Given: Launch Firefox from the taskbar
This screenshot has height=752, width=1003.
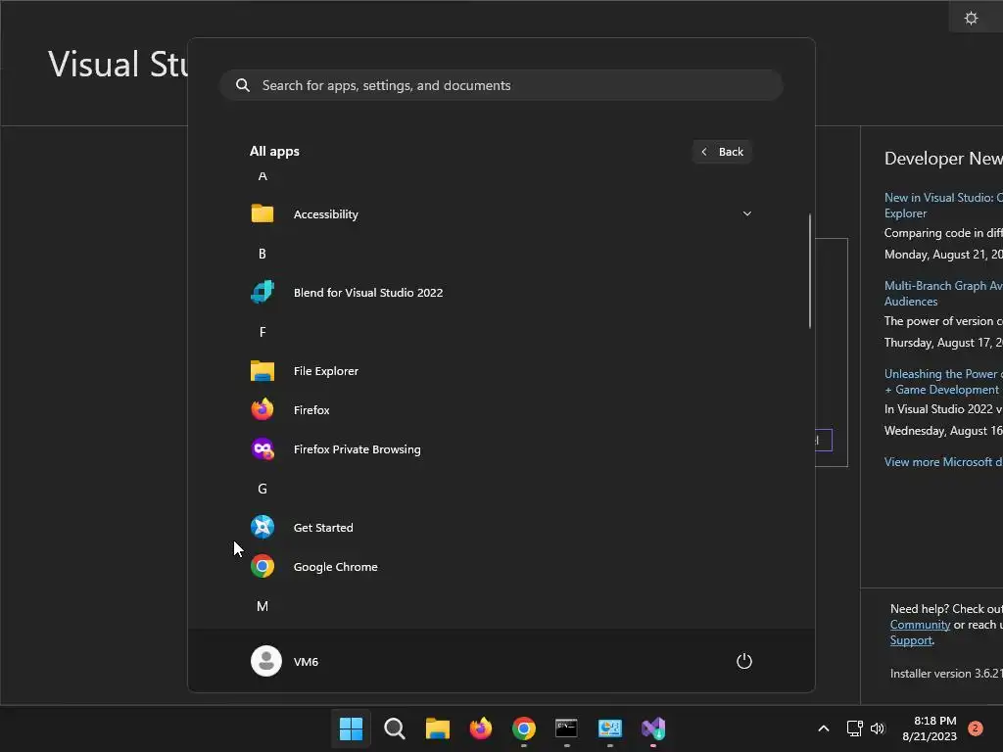Looking at the screenshot, I should [480, 728].
